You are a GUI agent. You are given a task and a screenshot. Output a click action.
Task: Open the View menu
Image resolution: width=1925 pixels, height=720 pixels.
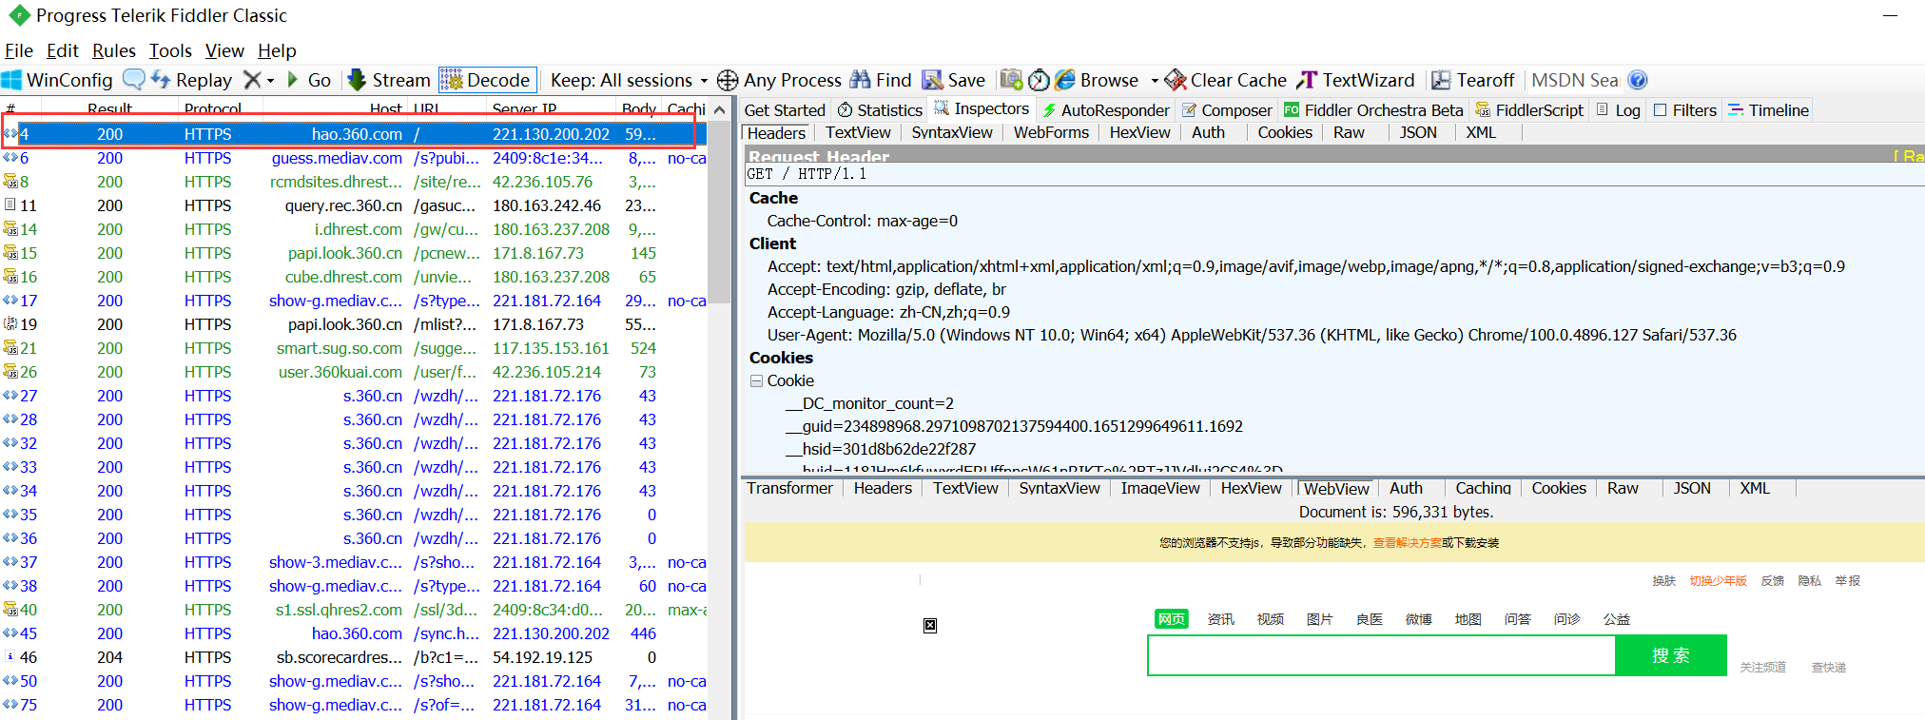(x=224, y=50)
